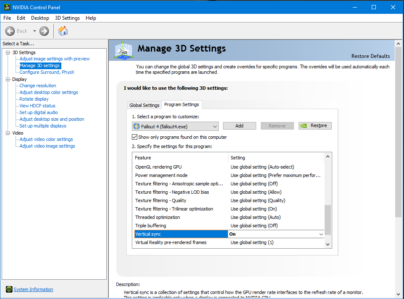Open the Fallout 4 program selection dropdown
The height and width of the screenshot is (299, 404).
tap(215, 126)
